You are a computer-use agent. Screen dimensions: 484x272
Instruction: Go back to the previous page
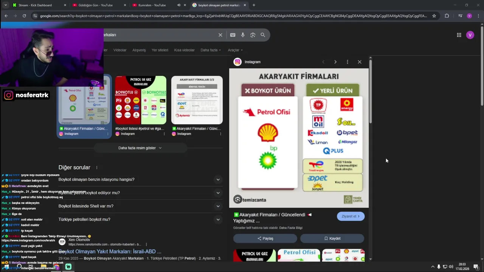[6, 16]
